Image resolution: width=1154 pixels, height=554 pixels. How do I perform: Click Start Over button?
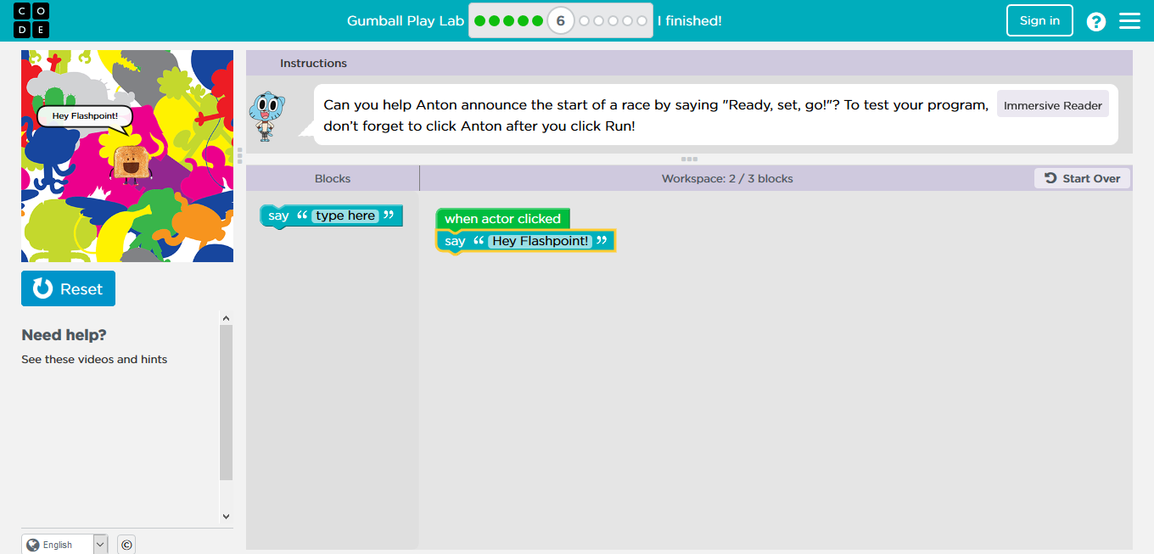point(1082,178)
